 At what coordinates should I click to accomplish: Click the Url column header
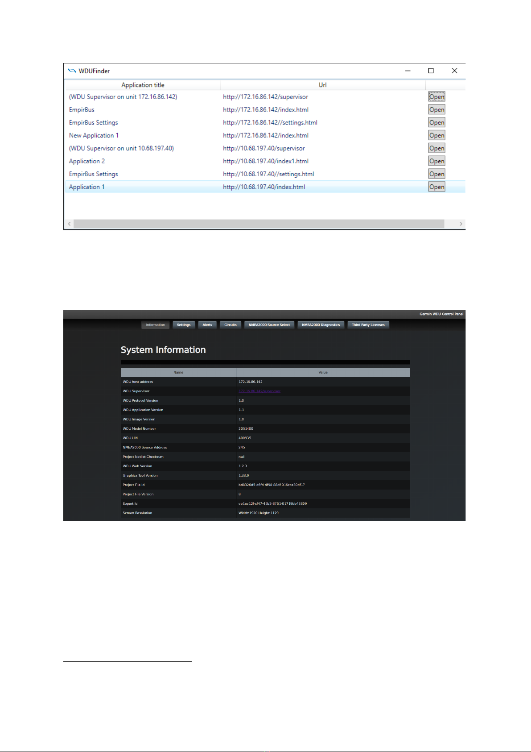[323, 85]
